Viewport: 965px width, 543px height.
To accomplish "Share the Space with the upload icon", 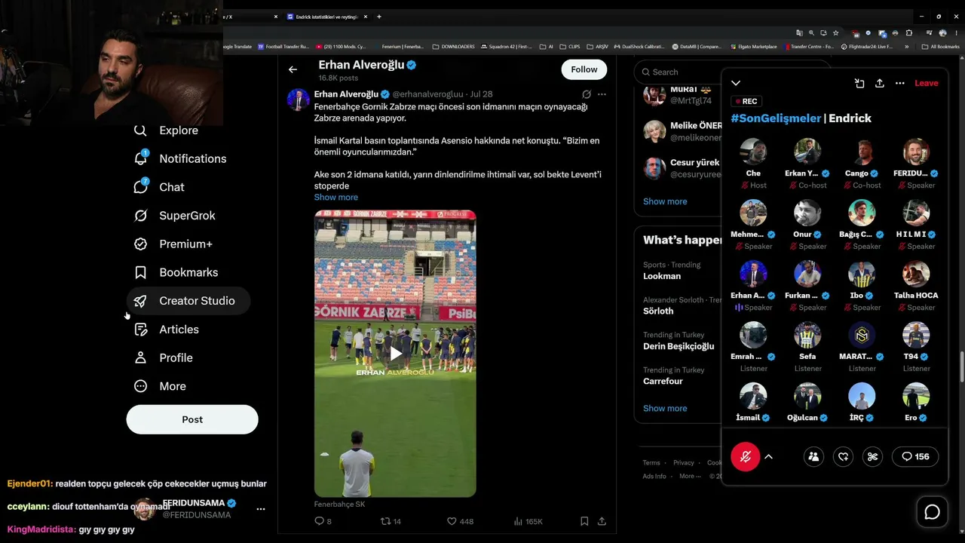I will [879, 83].
